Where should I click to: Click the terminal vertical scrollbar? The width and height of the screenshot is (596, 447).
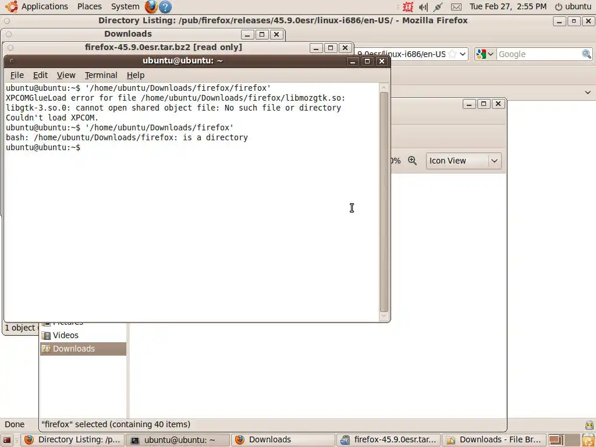coord(384,202)
